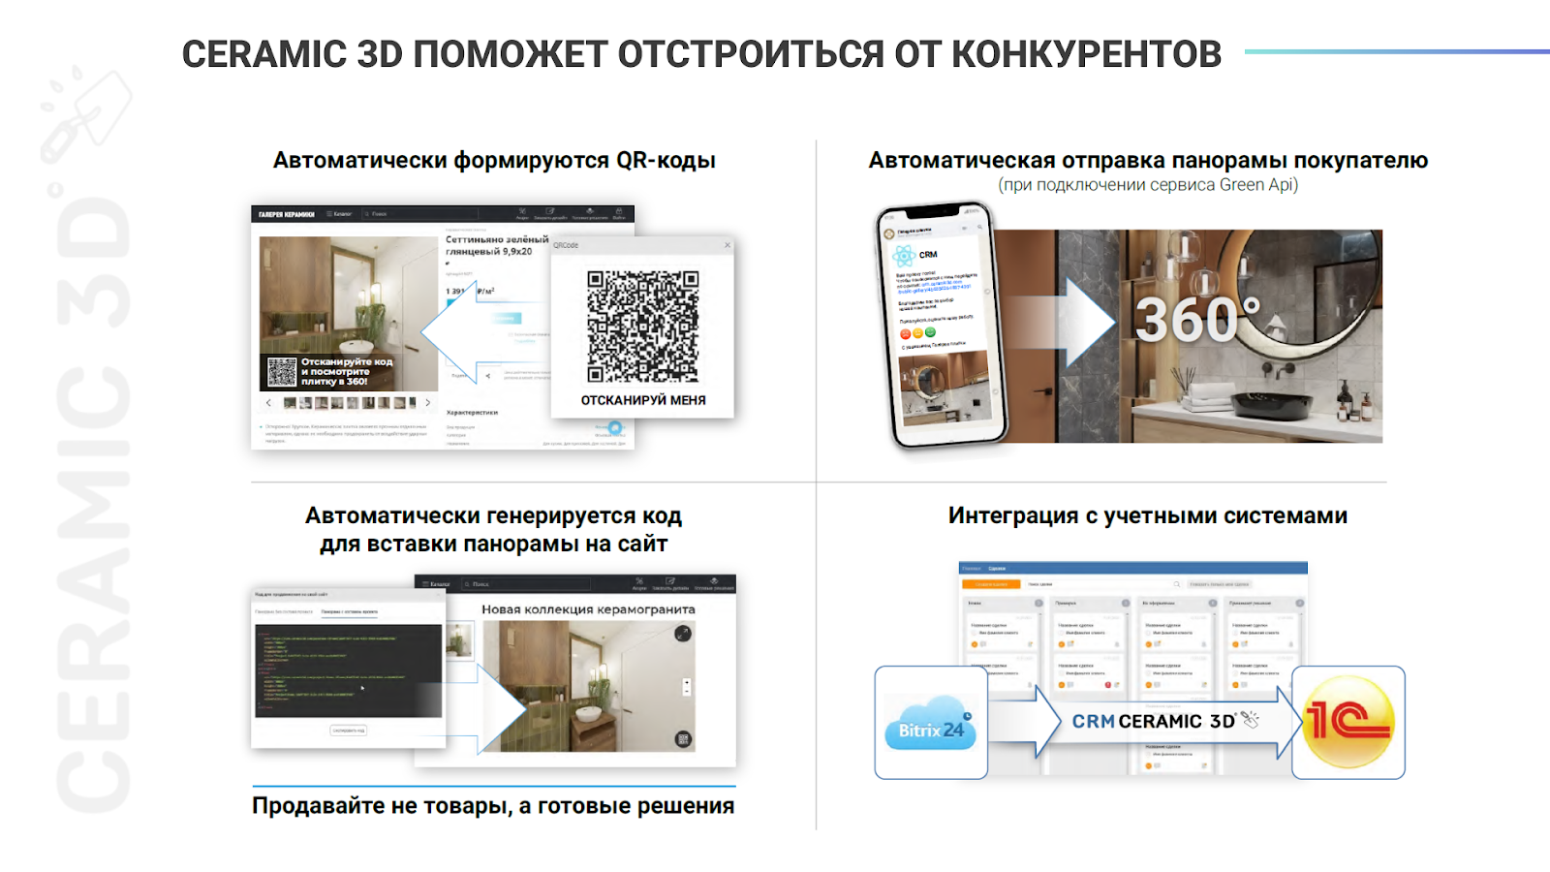
Task: Click the Скопировать код button
Action: coord(349,731)
